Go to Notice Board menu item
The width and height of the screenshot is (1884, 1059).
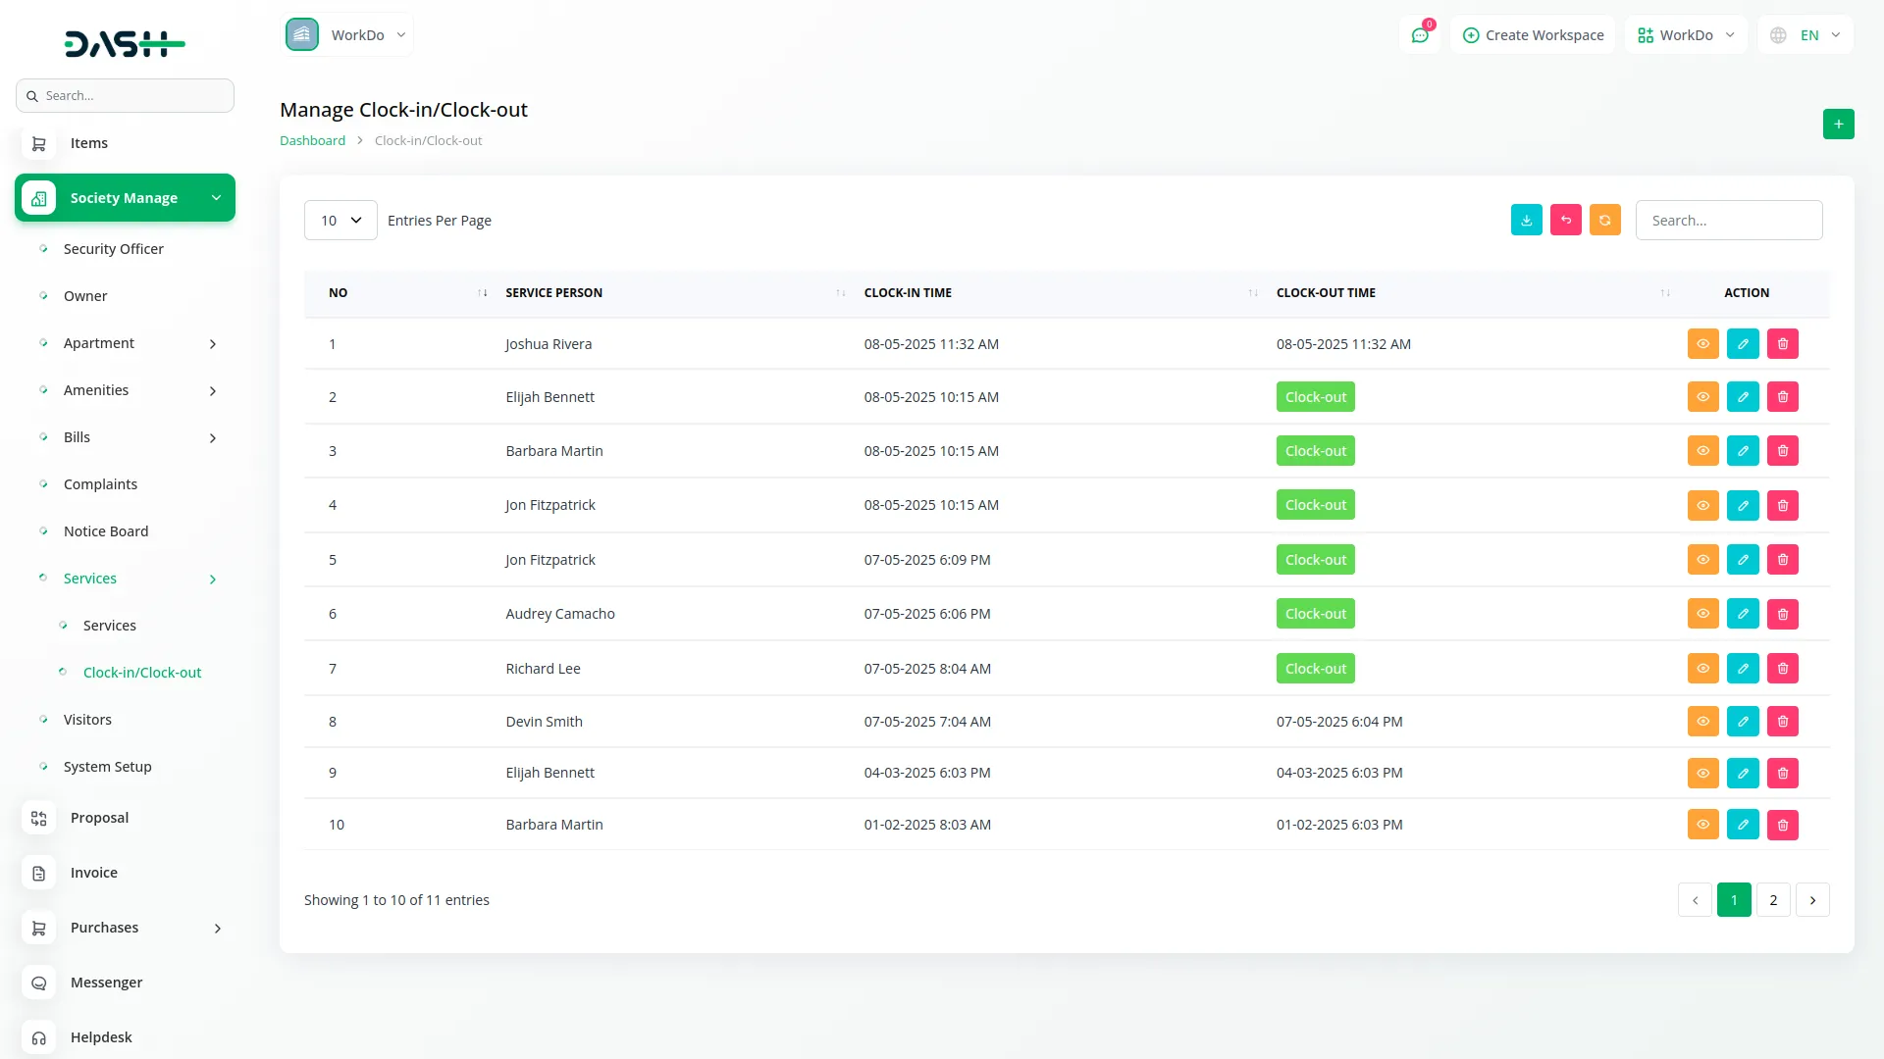click(106, 531)
